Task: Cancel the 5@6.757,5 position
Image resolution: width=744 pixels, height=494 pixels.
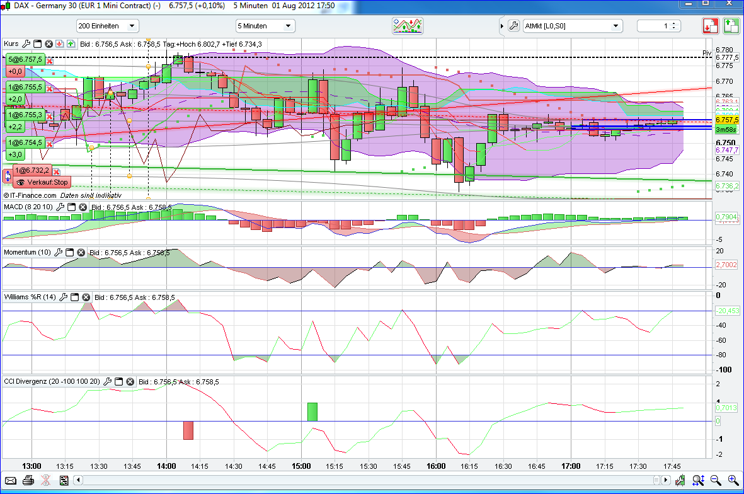Action: point(50,61)
